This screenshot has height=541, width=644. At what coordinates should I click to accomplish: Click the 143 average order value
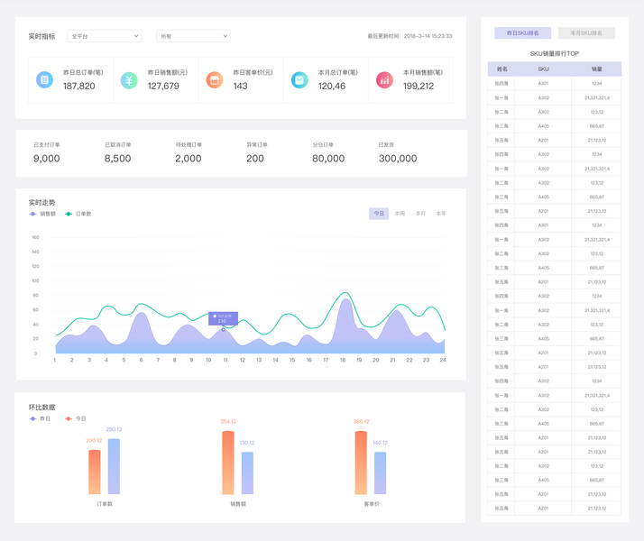240,87
